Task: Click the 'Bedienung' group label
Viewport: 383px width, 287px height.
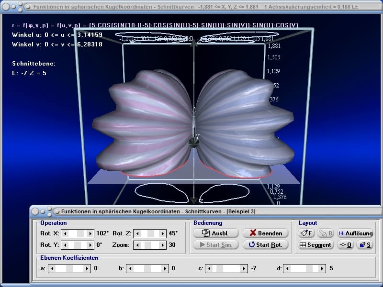Action: pos(208,223)
